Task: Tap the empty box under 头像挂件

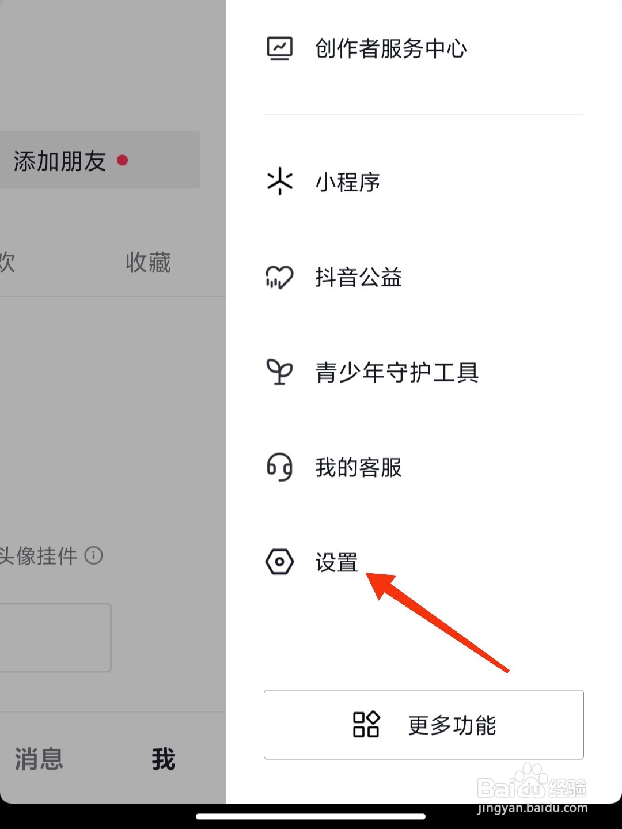Action: pyautogui.click(x=55, y=637)
